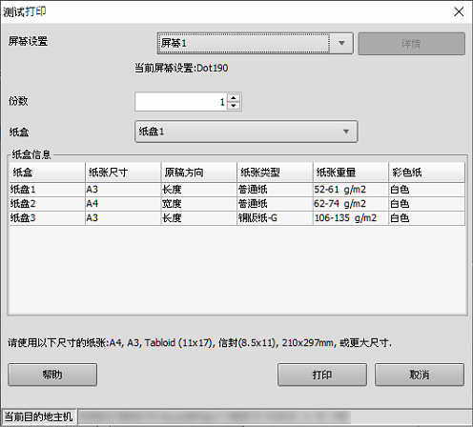Select the 纸盘1 row in tray table
473x427 pixels.
pos(237,190)
